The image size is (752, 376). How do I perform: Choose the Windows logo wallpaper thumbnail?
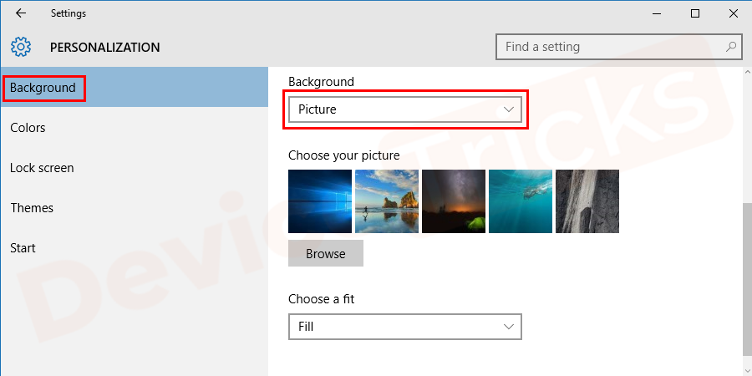[320, 201]
